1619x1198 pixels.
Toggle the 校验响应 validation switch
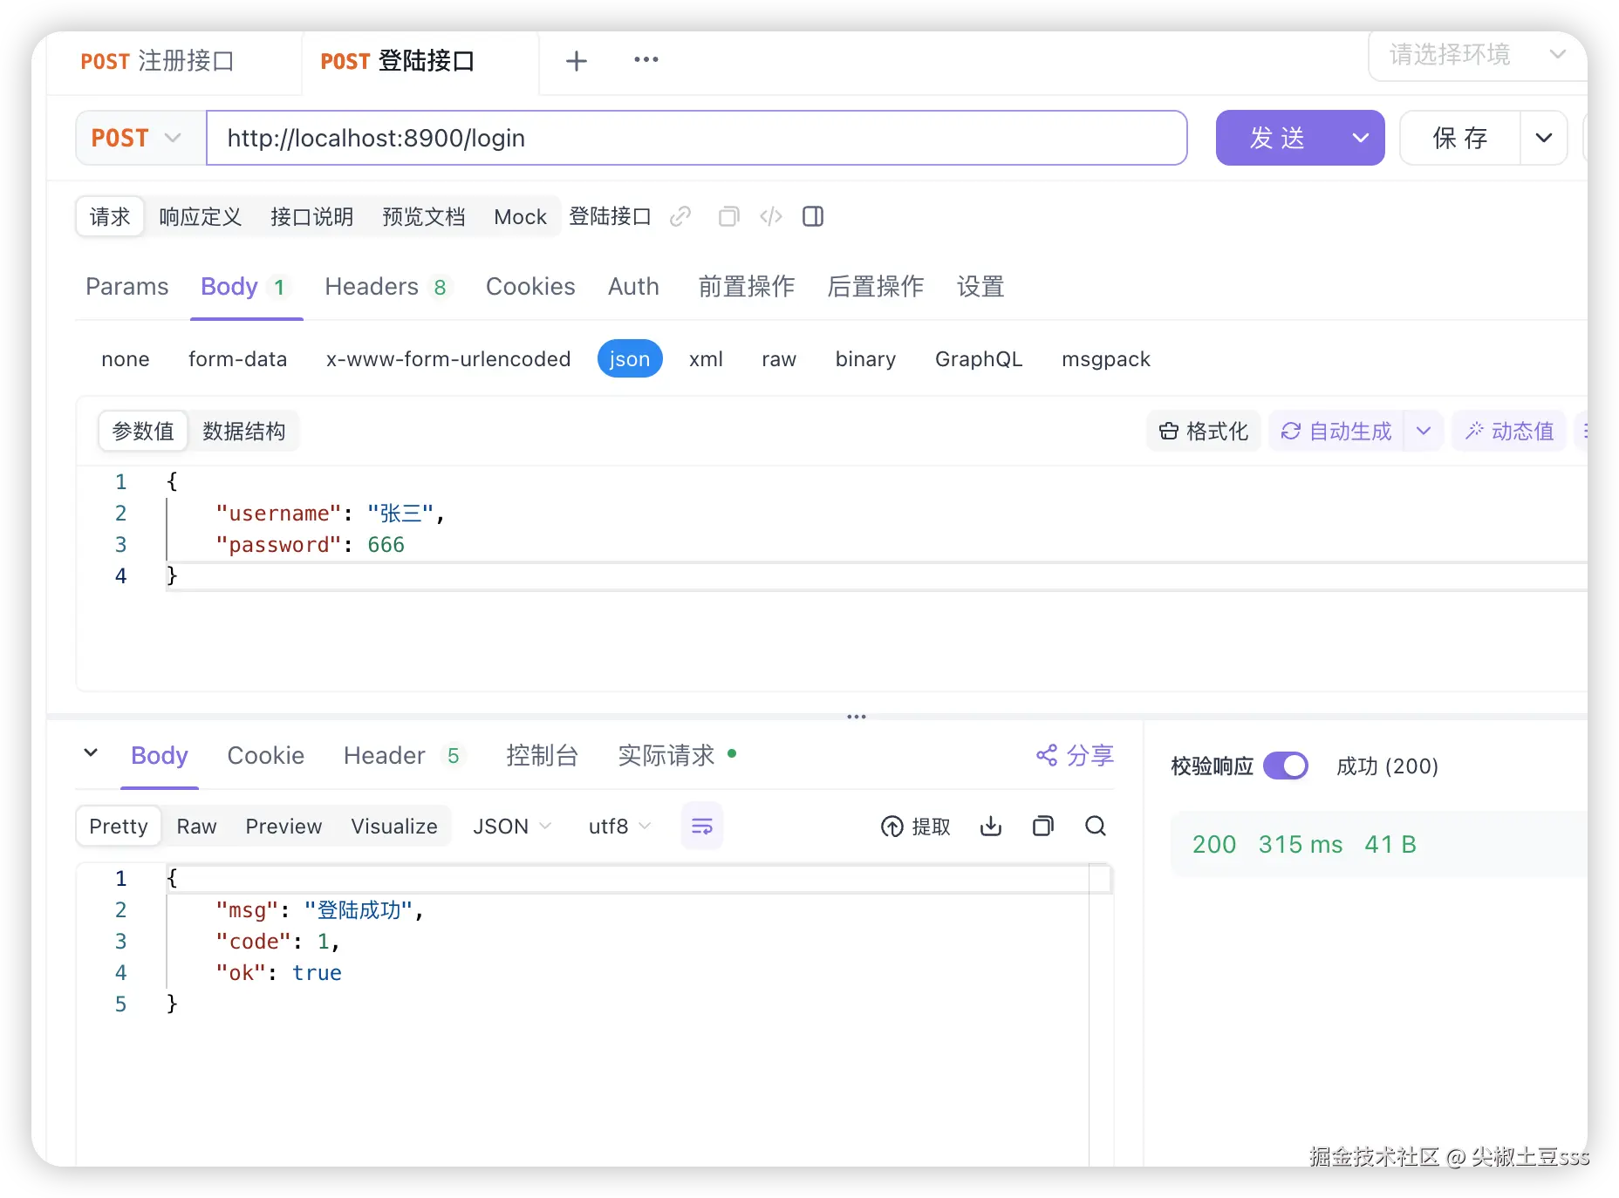pos(1286,766)
